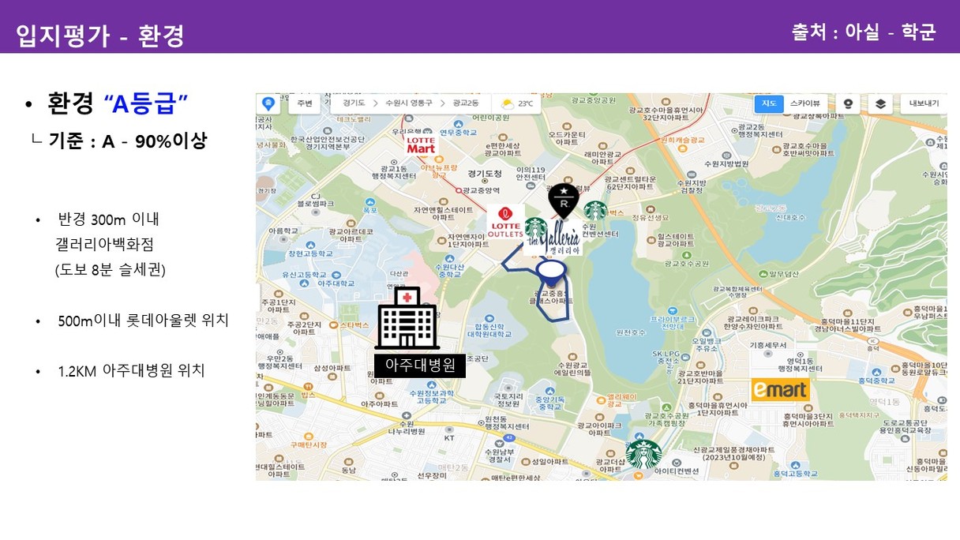Click the 신대호수 lake label

point(789,216)
